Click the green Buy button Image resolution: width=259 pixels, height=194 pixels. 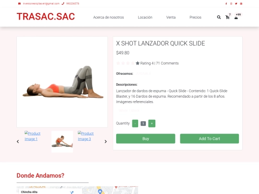coord(145,138)
